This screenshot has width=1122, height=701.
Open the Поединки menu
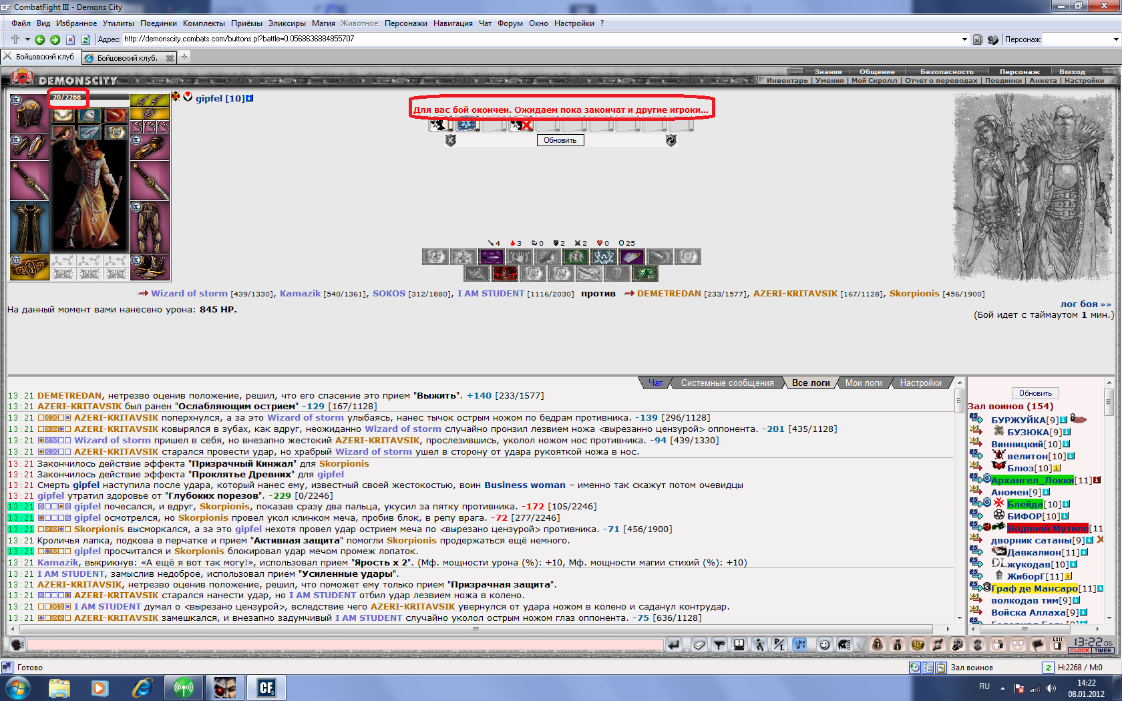point(158,23)
